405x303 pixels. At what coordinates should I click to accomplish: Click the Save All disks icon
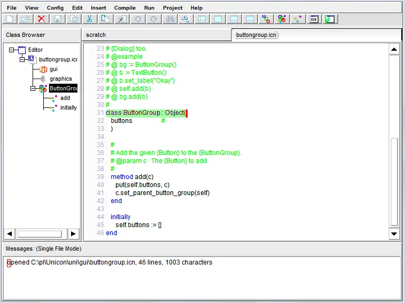74,19
